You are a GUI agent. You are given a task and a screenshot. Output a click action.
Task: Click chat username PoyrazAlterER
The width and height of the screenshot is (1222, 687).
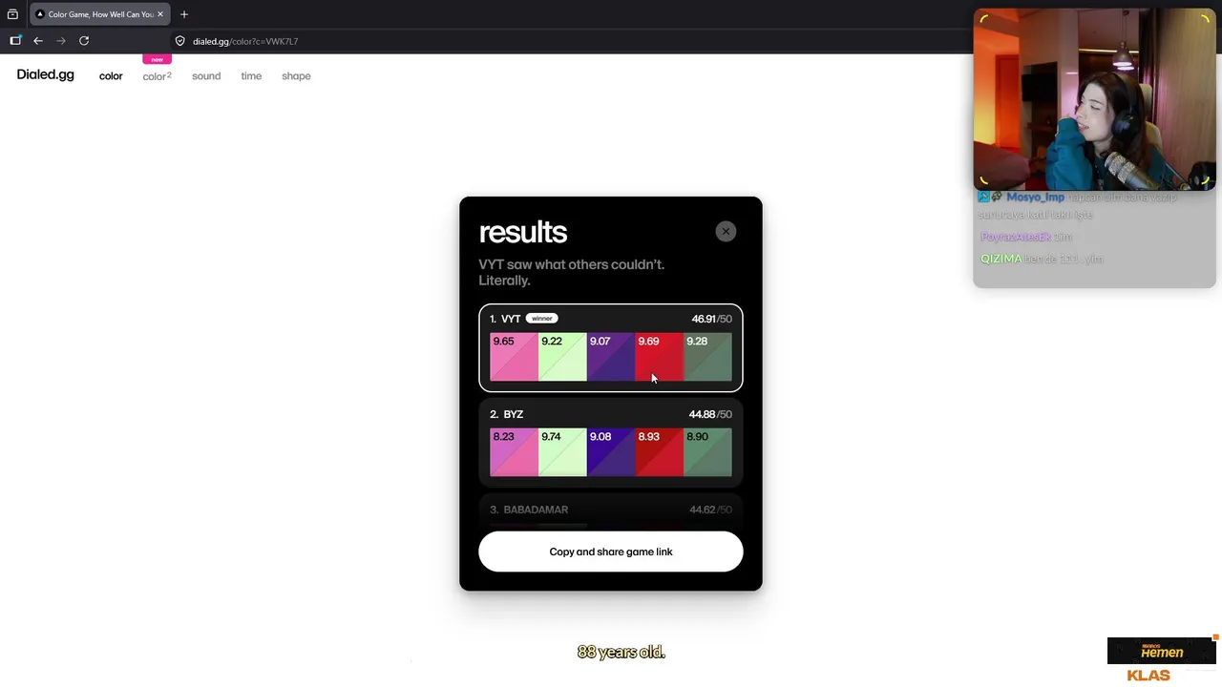[1015, 237]
